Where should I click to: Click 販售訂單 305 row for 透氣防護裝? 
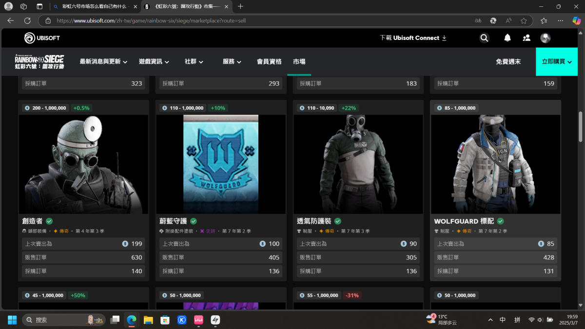[x=358, y=257]
